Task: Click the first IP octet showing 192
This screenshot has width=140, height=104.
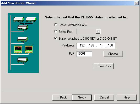Action: pos(82,45)
